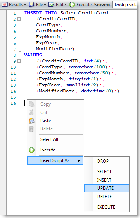Click the green Execute icon in context menu

[32, 150]
